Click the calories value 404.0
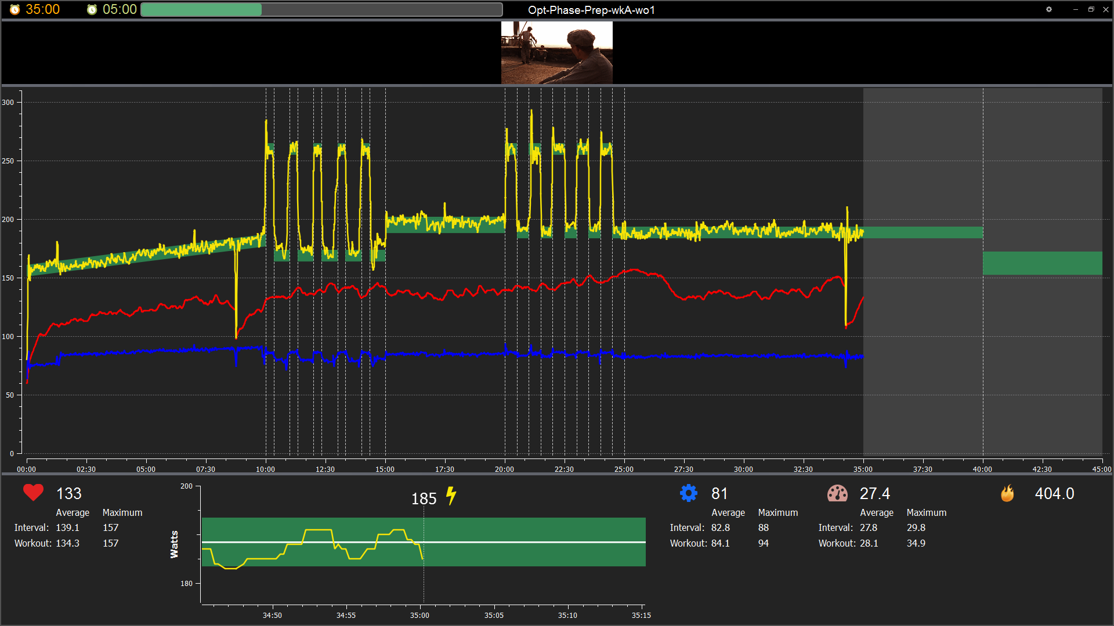The image size is (1114, 626). 1054,493
